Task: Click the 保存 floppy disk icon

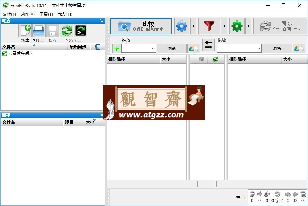Action: (x=52, y=31)
